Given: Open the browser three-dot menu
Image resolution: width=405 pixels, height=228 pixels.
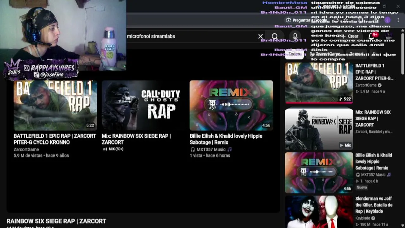Looking at the screenshot, I should point(397,20).
